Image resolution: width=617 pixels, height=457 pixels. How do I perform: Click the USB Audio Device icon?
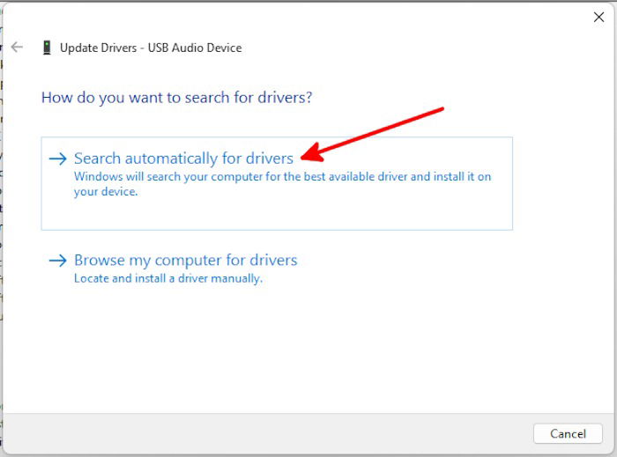pyautogui.click(x=47, y=48)
